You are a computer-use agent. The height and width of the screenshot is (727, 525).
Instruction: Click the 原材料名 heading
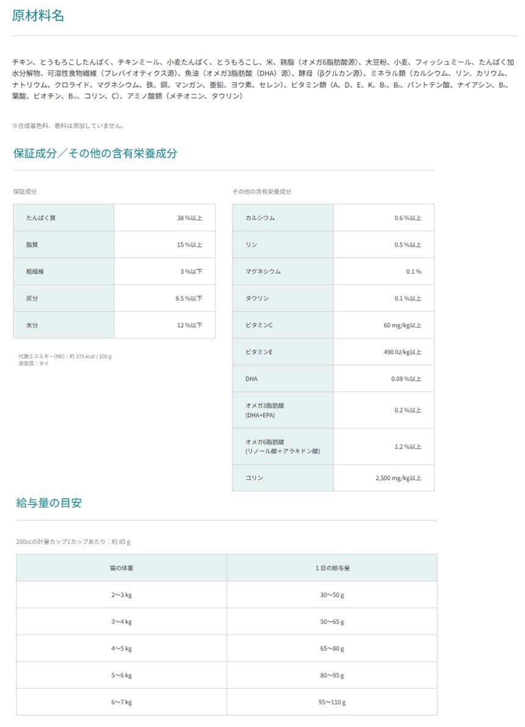click(38, 16)
